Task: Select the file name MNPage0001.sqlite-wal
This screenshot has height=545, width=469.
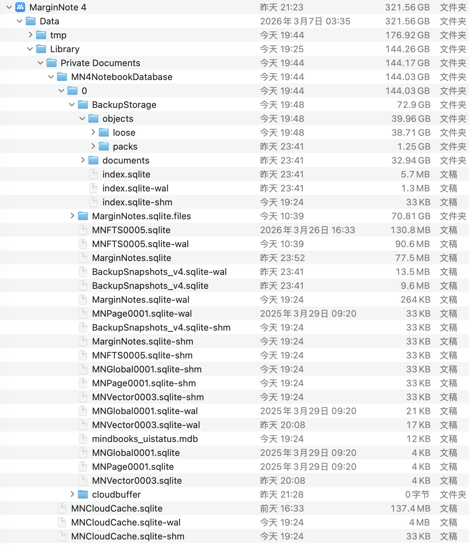Action: coord(142,314)
